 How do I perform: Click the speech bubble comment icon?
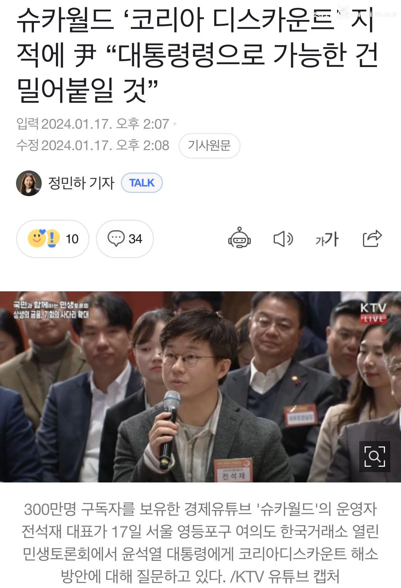tap(116, 239)
